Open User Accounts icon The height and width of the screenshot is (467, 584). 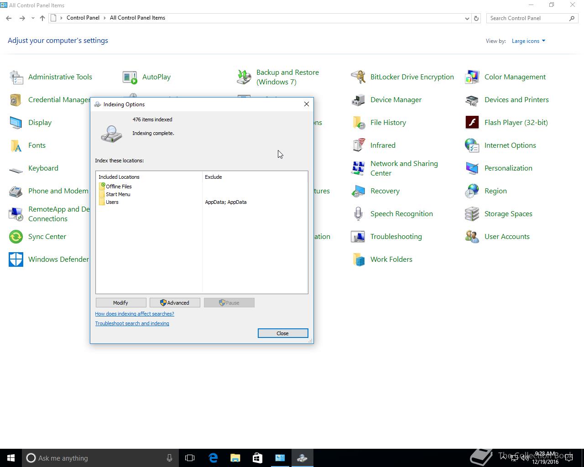[472, 237]
